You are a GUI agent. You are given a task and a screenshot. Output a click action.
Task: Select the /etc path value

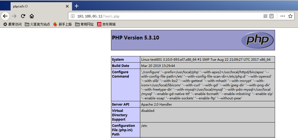144,126
